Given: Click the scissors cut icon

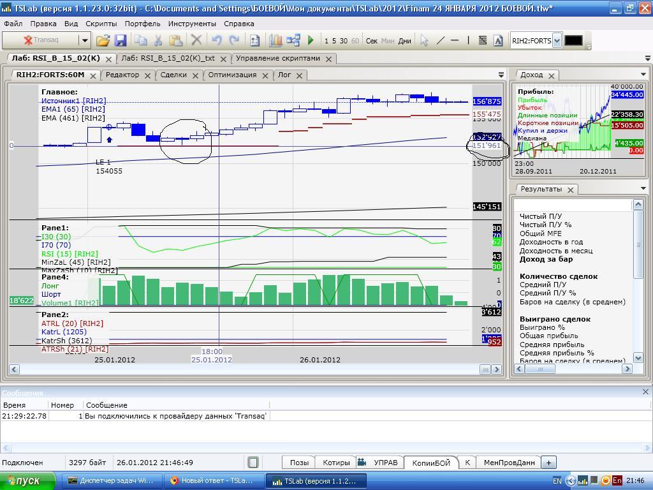Looking at the screenshot, I should click(x=158, y=40).
